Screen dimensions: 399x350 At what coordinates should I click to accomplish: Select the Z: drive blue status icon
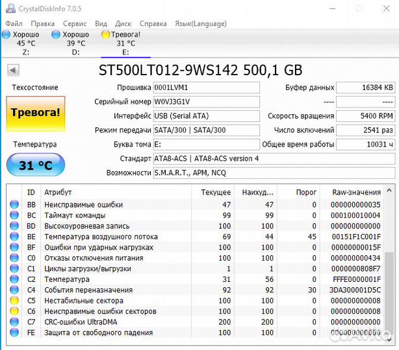(6, 34)
